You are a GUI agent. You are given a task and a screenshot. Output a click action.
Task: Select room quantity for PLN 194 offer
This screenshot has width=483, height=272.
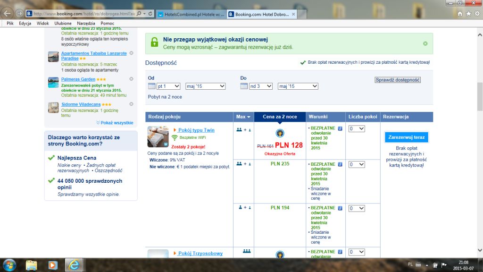(357, 208)
